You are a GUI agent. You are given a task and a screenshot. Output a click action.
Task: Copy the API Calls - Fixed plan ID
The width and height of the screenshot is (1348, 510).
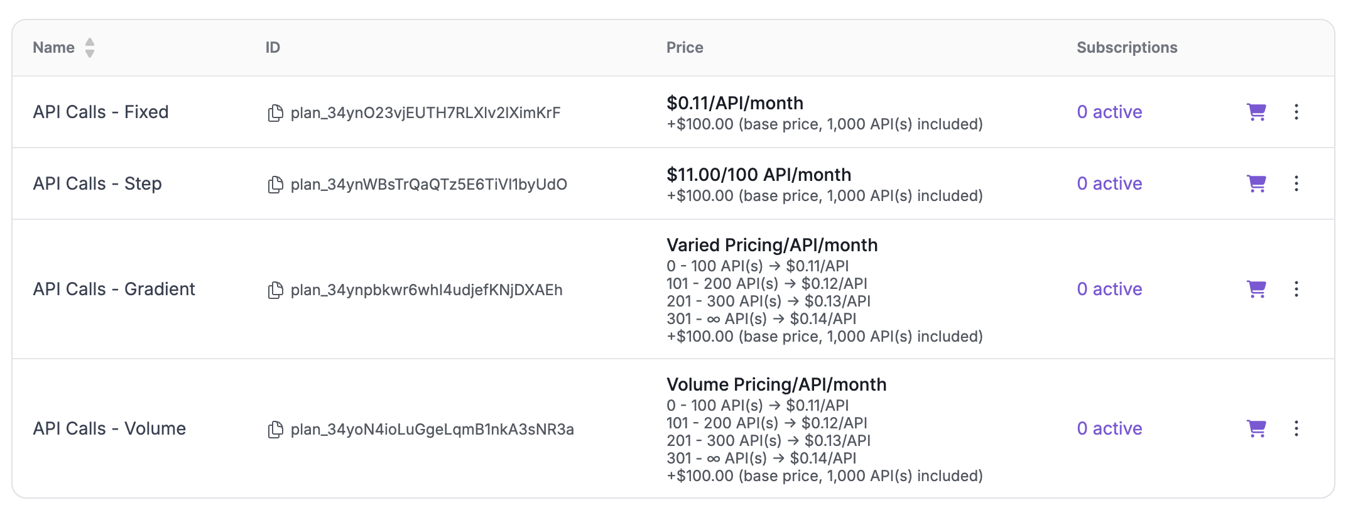point(275,113)
